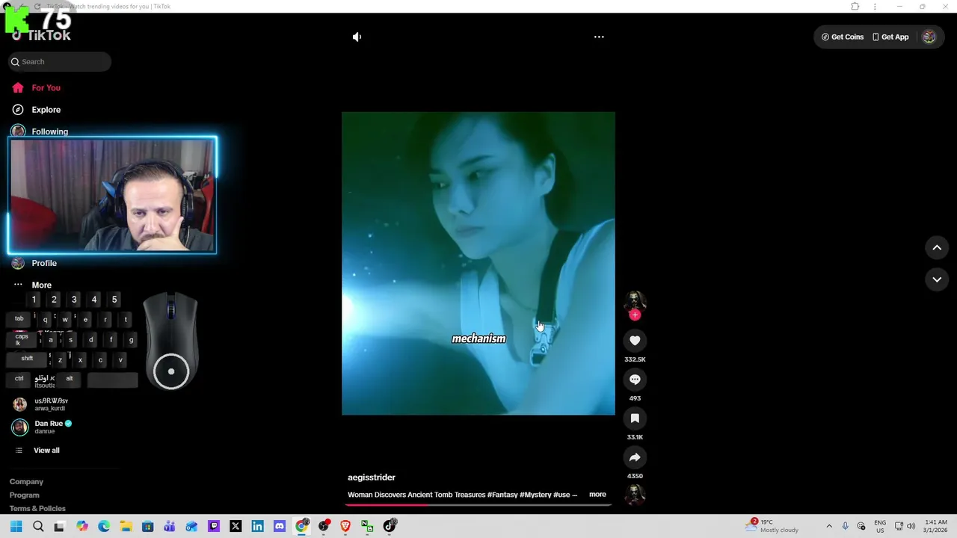
Task: Launch Copilot from the taskbar
Action: pyautogui.click(x=82, y=527)
